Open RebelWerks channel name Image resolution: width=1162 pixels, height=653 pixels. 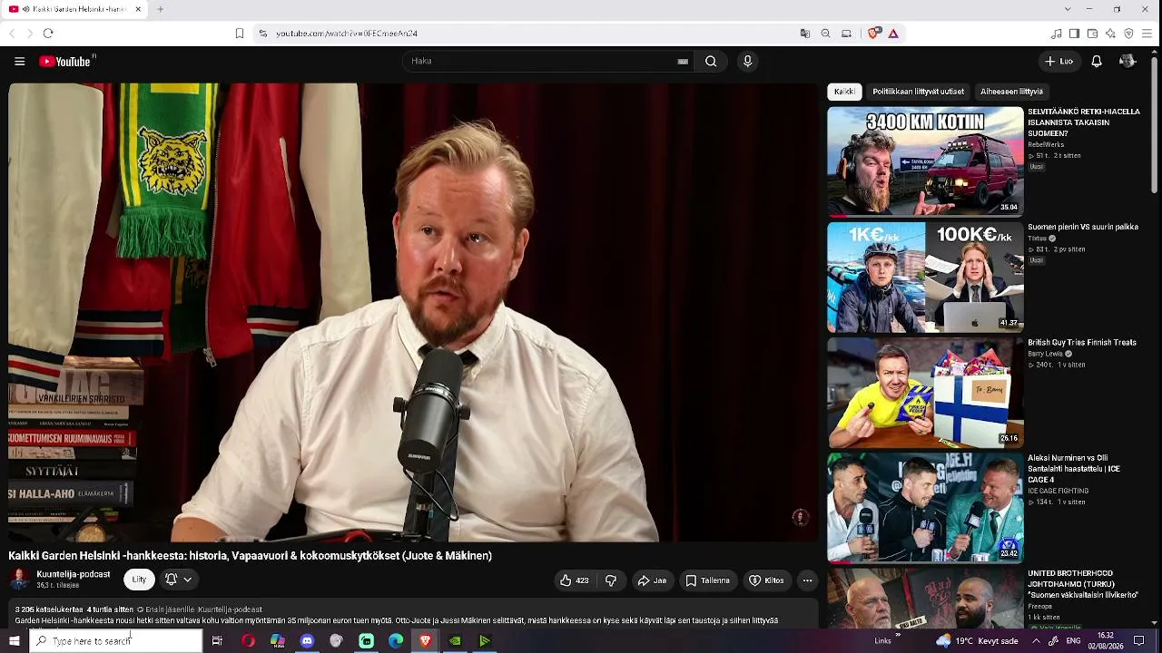point(1046,145)
